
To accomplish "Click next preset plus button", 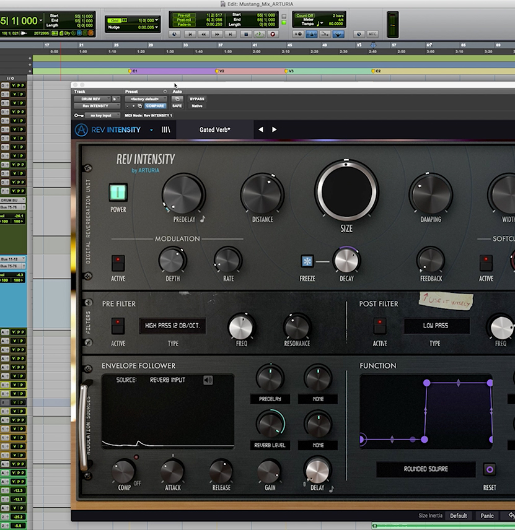I will click(x=134, y=106).
